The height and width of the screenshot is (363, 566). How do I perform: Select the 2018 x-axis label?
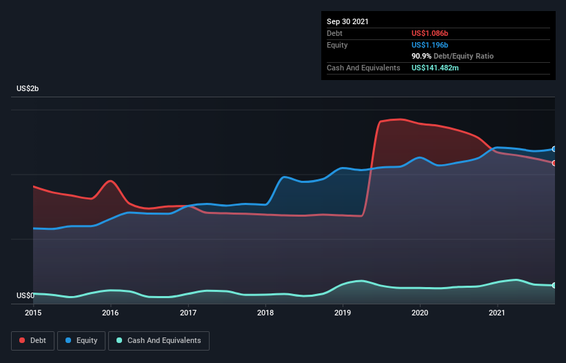pyautogui.click(x=265, y=313)
